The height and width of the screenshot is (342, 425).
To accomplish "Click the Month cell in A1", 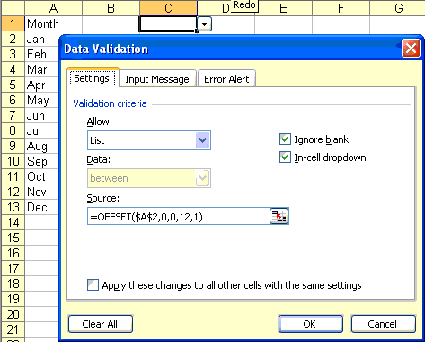I will pos(53,23).
